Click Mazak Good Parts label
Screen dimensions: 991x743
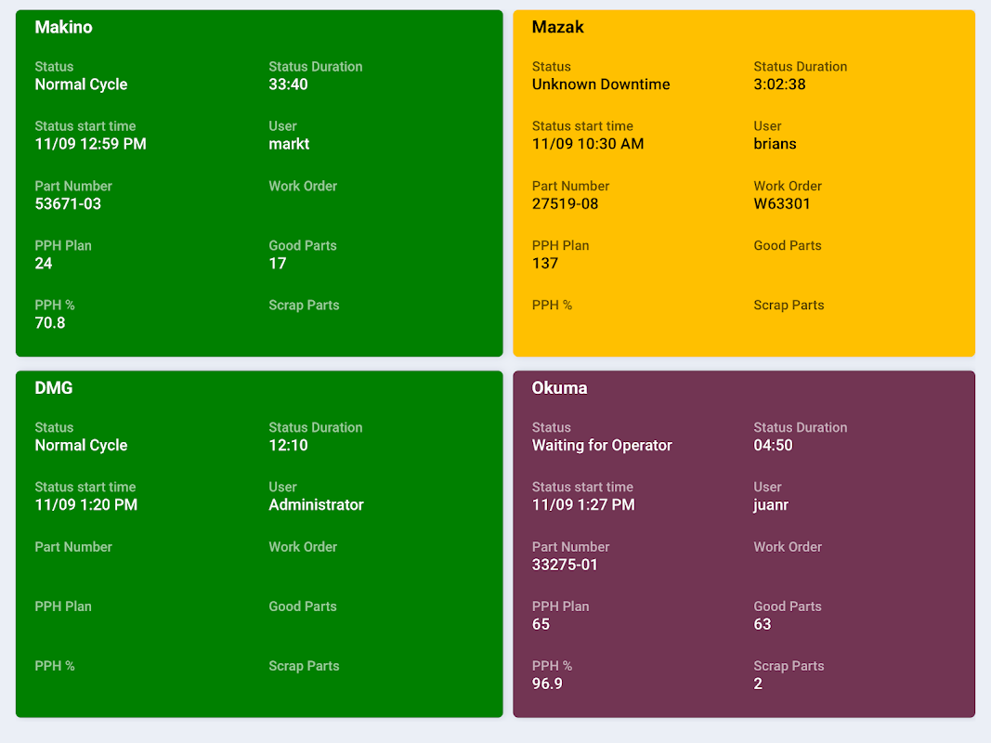pyautogui.click(x=788, y=246)
